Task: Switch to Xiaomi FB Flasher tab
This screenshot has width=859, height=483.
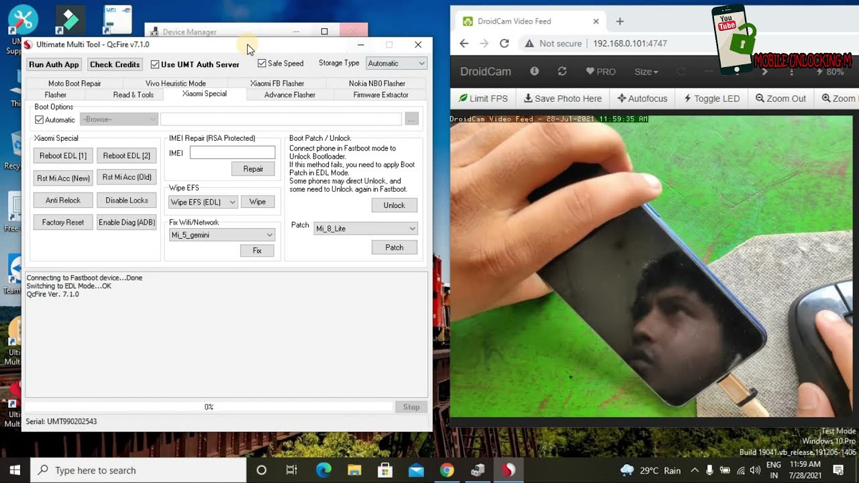Action: coord(277,83)
